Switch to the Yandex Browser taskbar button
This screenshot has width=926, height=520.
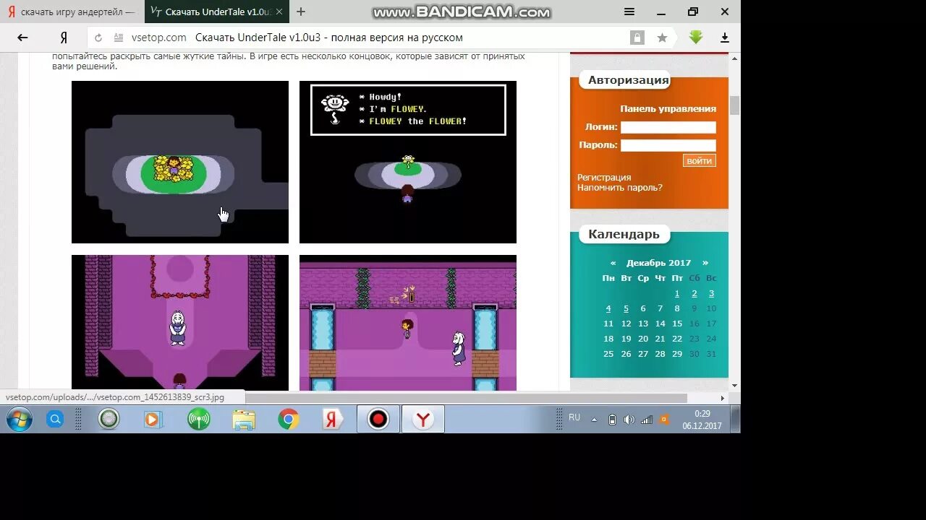point(423,419)
